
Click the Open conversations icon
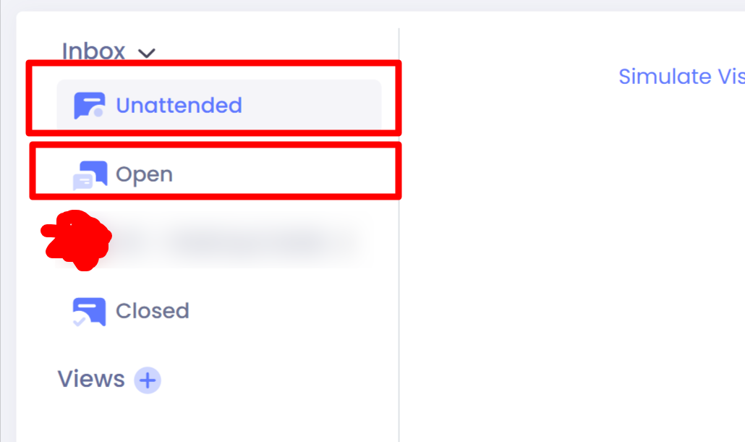click(90, 175)
